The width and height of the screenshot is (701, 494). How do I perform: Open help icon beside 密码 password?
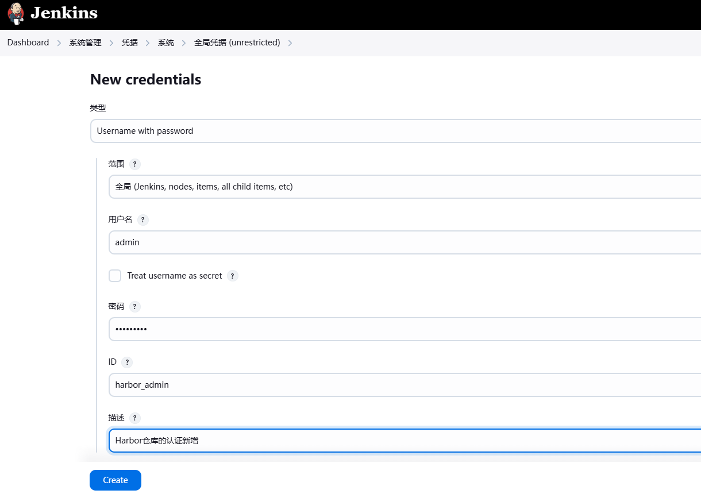click(x=134, y=307)
